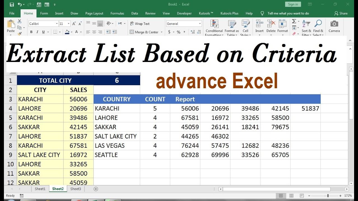
Task: Select the Sheet1 worksheet tab
Action: tap(40, 189)
